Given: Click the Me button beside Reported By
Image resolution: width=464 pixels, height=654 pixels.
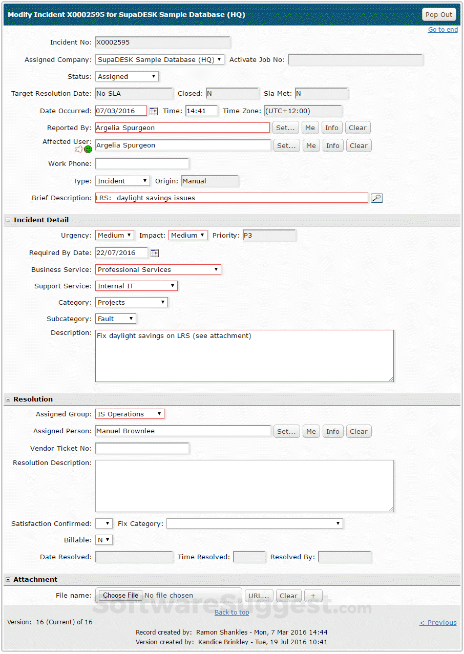Looking at the screenshot, I should click(x=310, y=128).
